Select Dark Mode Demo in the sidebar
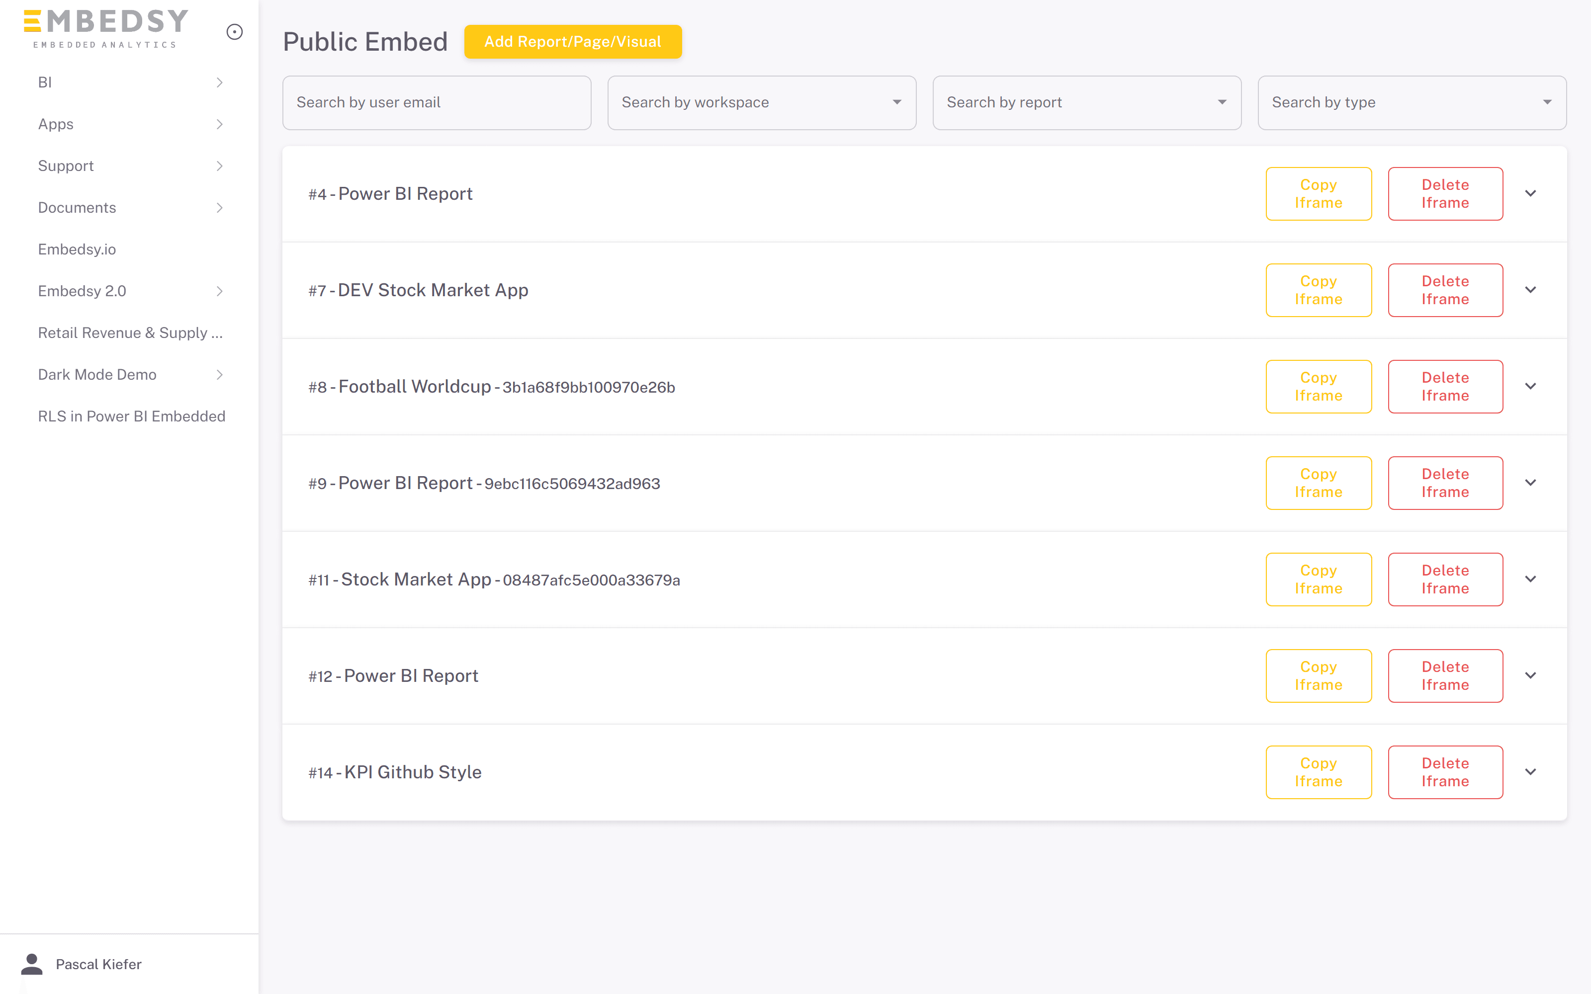 point(97,375)
